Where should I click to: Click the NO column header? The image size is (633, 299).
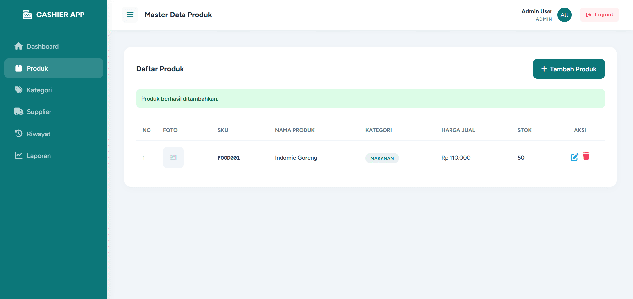(147, 130)
